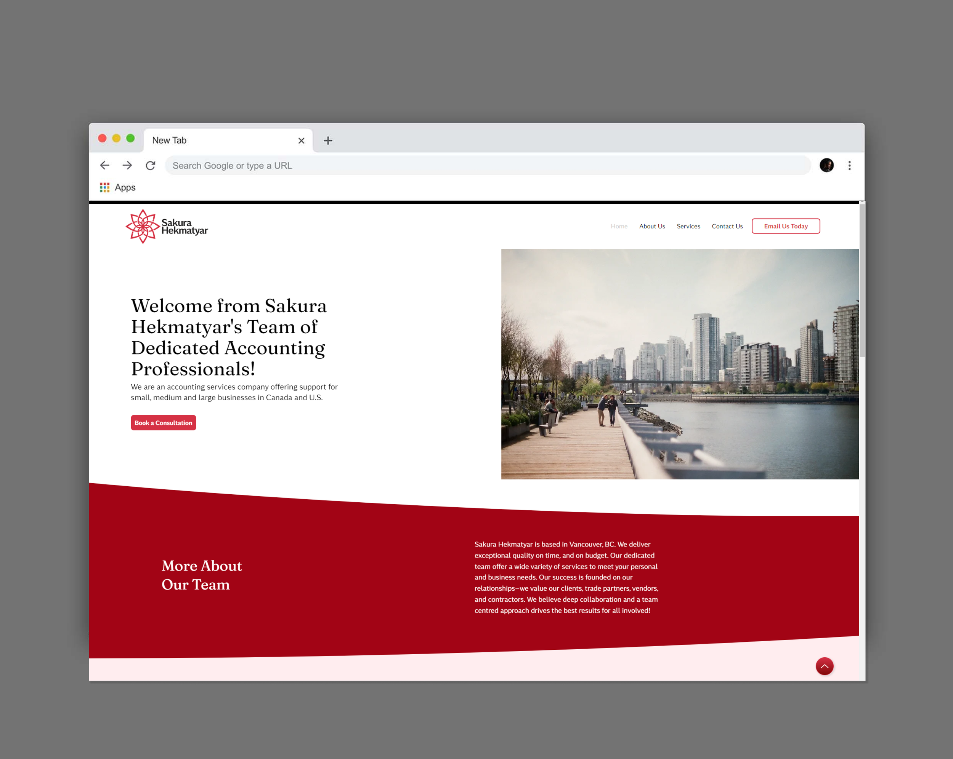Click the browser back arrow

(105, 166)
